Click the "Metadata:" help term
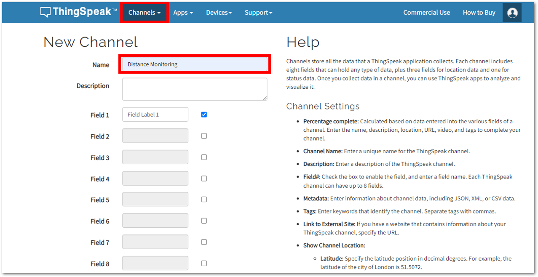This screenshot has height=277, width=538. (x=316, y=198)
